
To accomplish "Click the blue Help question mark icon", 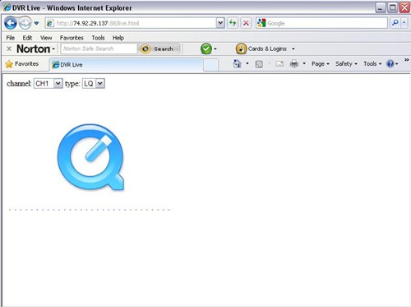I will [390, 63].
